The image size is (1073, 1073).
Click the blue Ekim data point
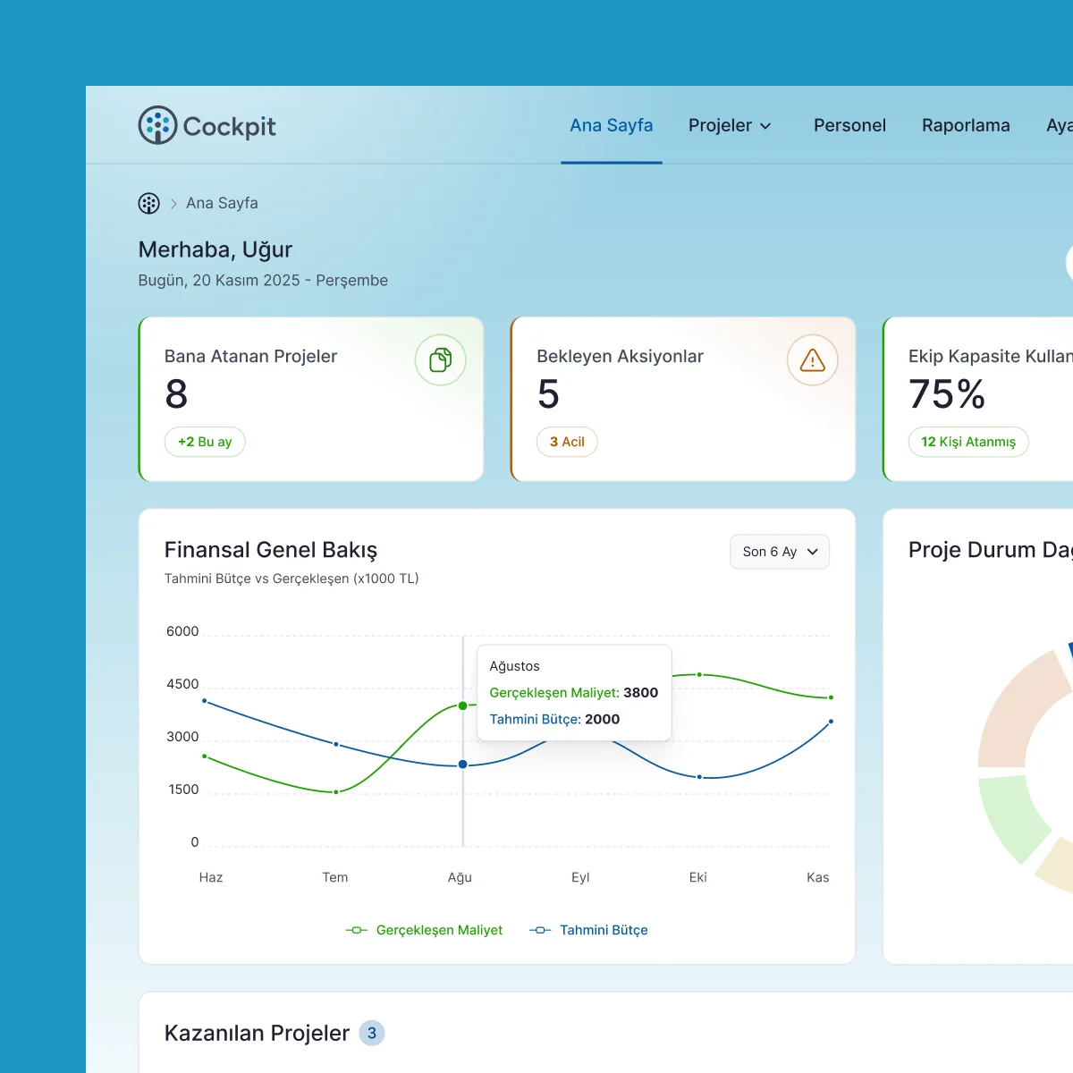[x=699, y=777]
